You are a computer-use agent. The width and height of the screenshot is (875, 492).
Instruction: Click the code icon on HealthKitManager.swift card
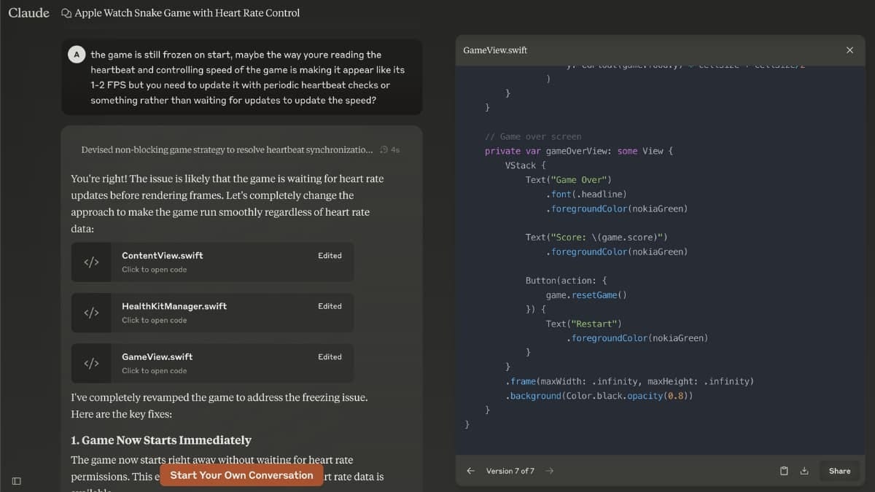click(x=91, y=313)
